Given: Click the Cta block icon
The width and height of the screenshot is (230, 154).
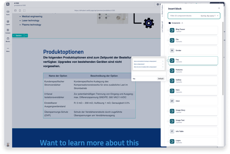Looking at the screenshot, I should click(x=172, y=41).
